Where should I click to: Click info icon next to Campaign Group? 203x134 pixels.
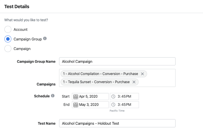coord(45,39)
